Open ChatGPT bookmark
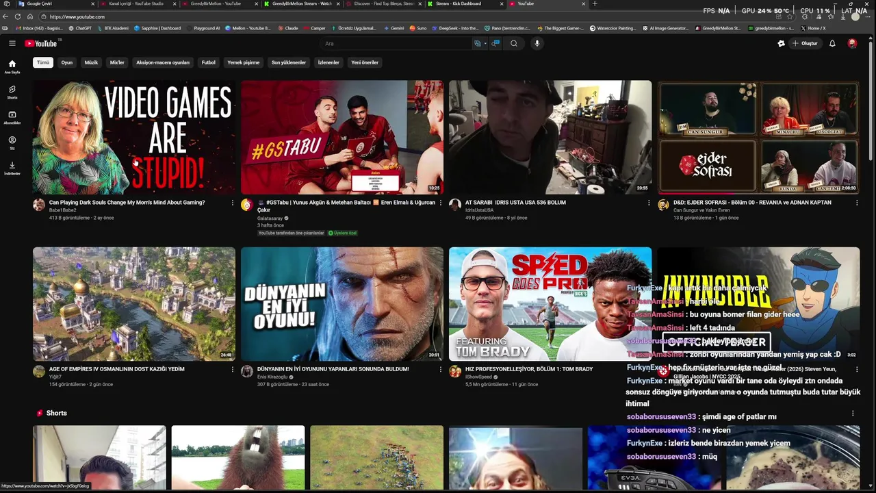Viewport: 876px width, 493px height. coord(80,28)
